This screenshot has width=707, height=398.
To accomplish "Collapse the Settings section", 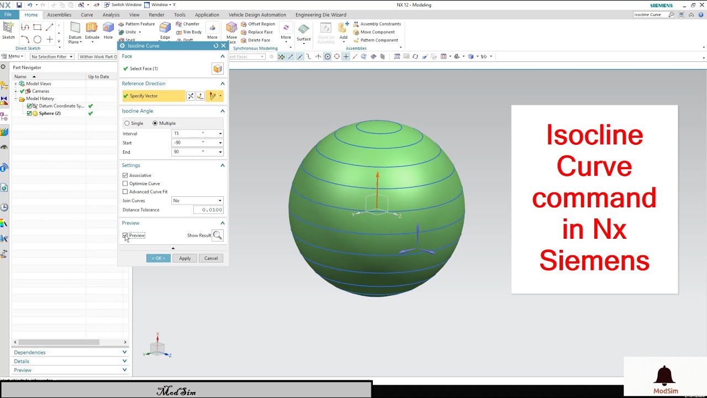I will [x=223, y=165].
